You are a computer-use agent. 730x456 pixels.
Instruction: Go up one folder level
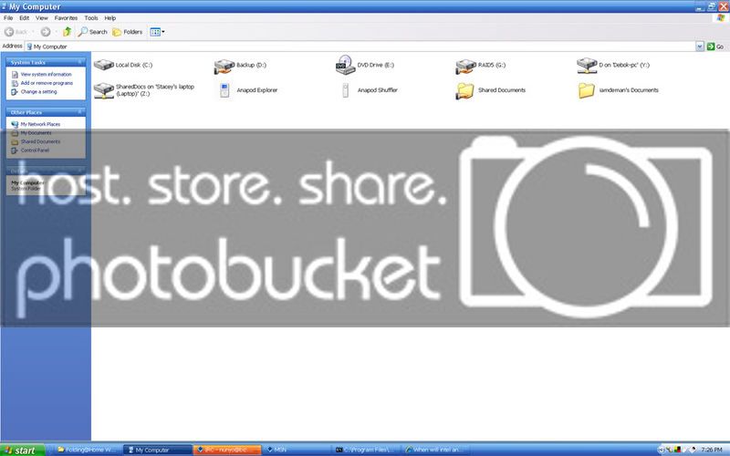click(67, 32)
